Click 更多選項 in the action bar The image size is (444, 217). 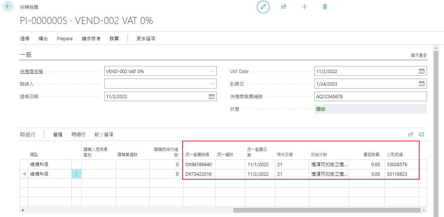[146, 38]
